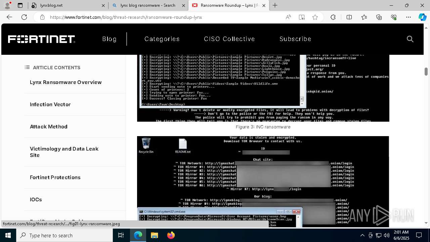Click the Article Contents list icon
The width and height of the screenshot is (430, 242).
pos(27,68)
